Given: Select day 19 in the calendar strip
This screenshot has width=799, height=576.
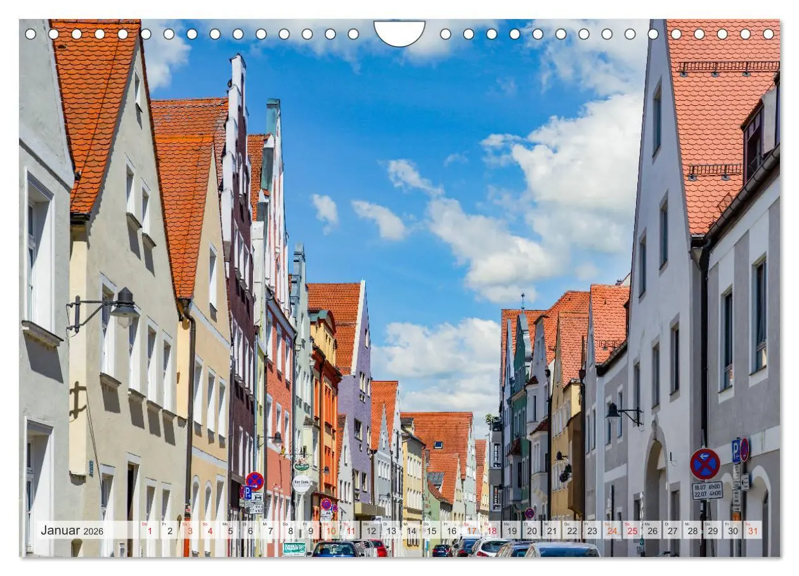Looking at the screenshot, I should (x=512, y=530).
